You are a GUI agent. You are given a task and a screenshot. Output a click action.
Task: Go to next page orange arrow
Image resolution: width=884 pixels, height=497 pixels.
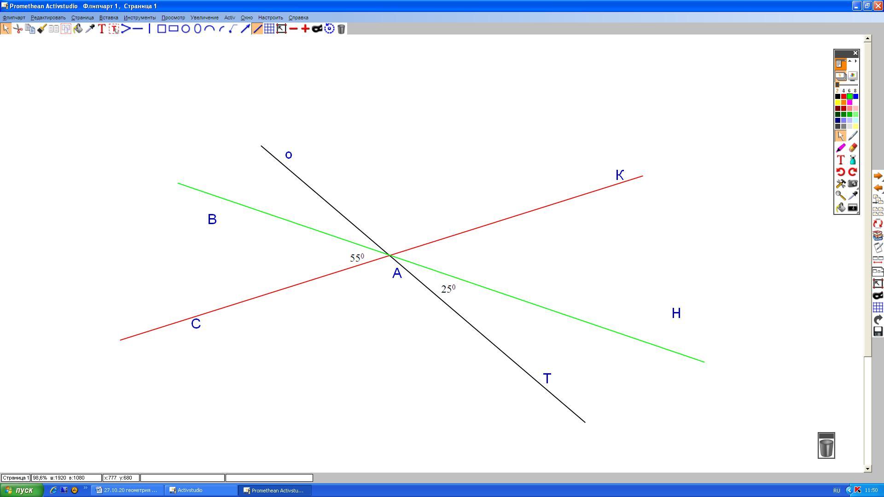click(x=878, y=176)
